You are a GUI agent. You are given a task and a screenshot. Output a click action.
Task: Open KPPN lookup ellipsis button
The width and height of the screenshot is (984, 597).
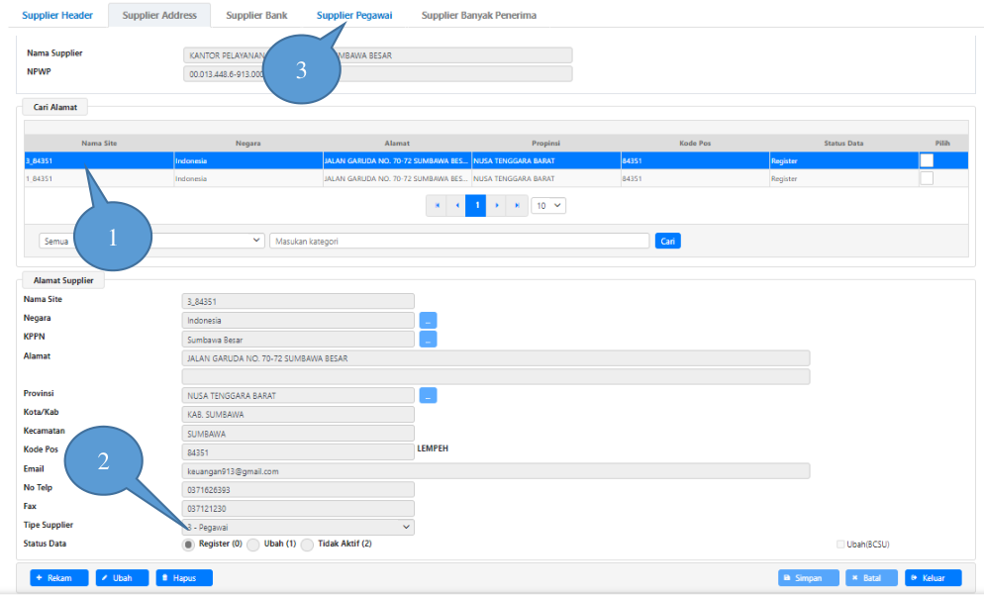(428, 340)
